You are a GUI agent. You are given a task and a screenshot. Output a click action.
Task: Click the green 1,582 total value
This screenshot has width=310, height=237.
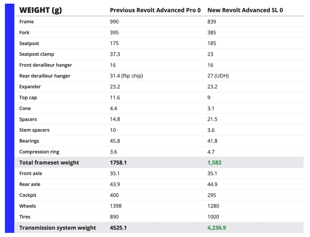(x=214, y=163)
